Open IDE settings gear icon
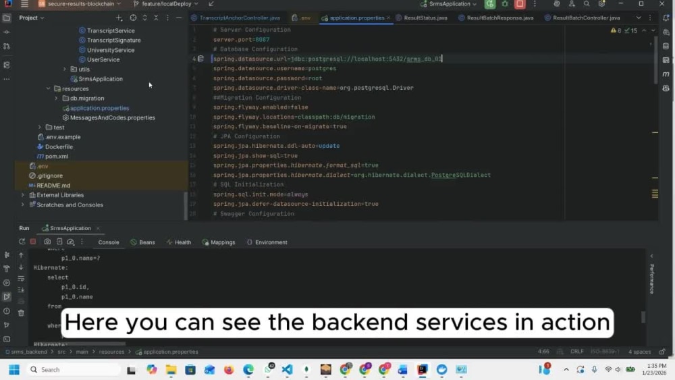The height and width of the screenshot is (380, 675). click(x=601, y=4)
